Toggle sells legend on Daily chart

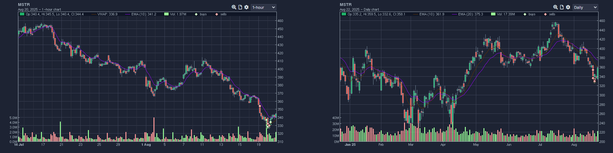(x=550, y=14)
